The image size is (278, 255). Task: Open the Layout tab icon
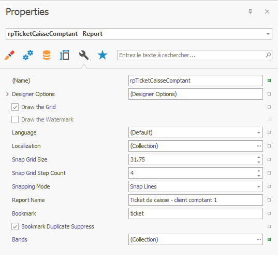click(x=65, y=55)
